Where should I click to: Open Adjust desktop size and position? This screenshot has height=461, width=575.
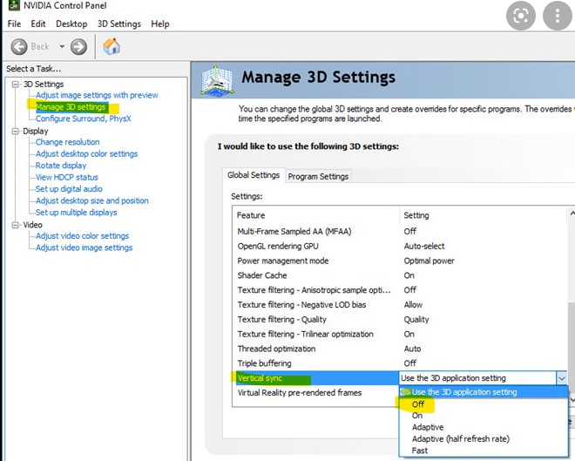pos(92,200)
